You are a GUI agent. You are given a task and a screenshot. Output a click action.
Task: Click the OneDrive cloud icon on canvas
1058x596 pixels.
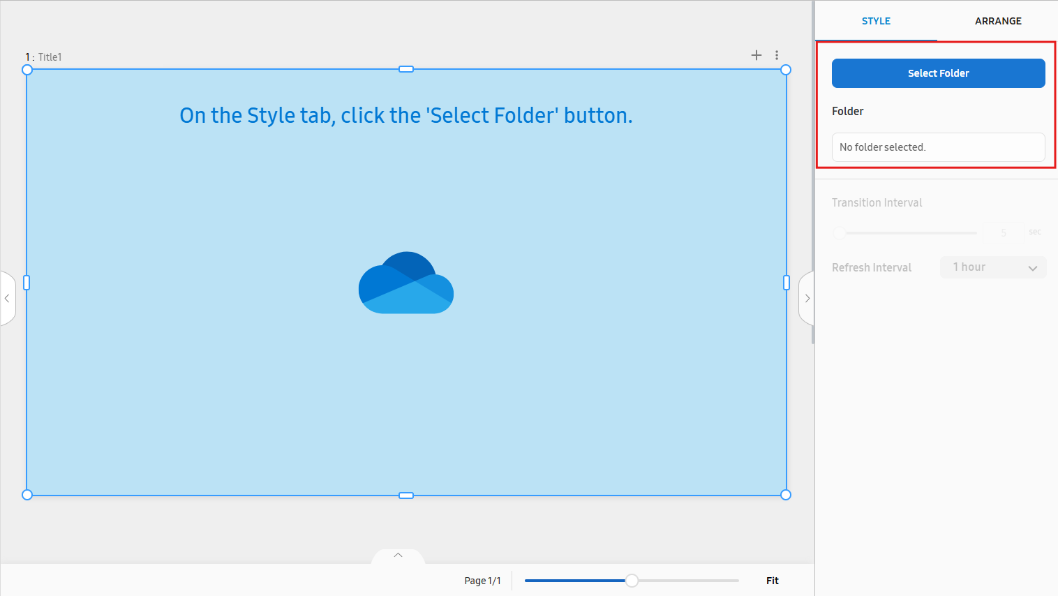coord(406,283)
